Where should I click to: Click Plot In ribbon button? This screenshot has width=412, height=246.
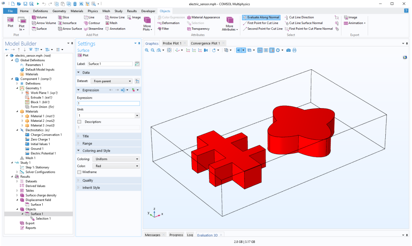click(x=21, y=24)
